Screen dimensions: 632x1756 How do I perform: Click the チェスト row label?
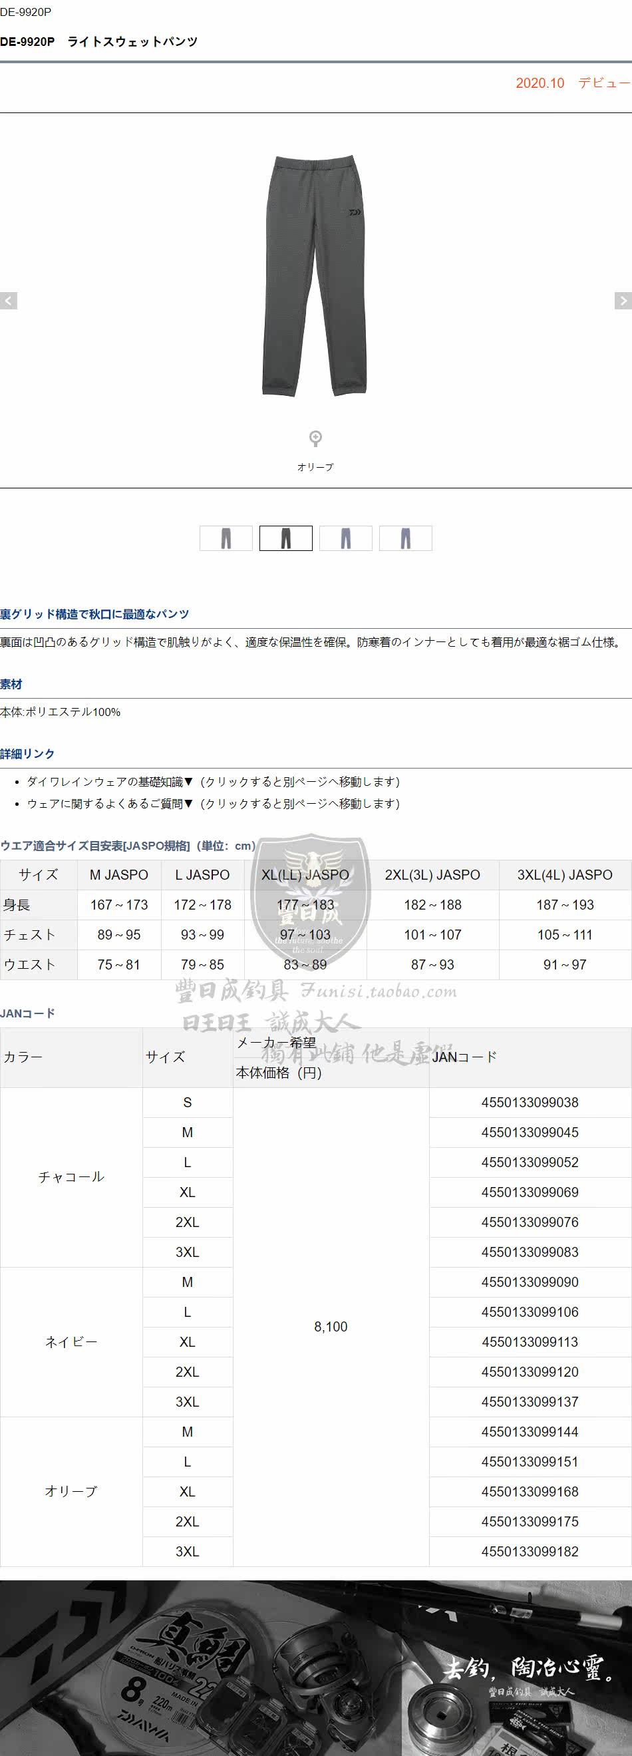(39, 936)
